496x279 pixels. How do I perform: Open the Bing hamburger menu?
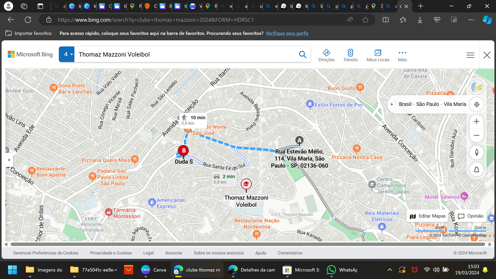tap(470, 55)
